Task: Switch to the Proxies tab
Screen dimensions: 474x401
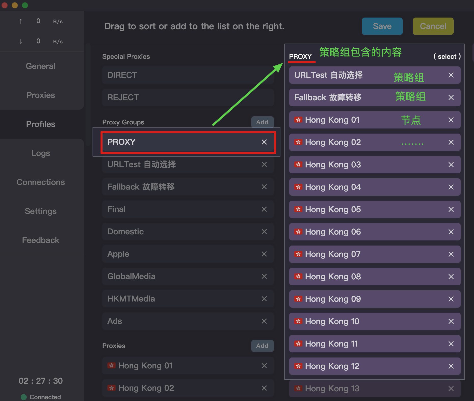Action: tap(41, 95)
